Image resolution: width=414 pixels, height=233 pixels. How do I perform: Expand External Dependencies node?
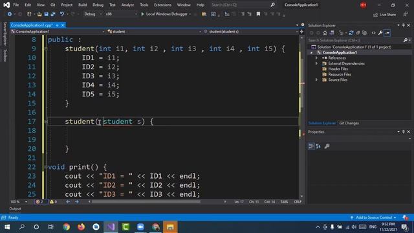point(316,63)
